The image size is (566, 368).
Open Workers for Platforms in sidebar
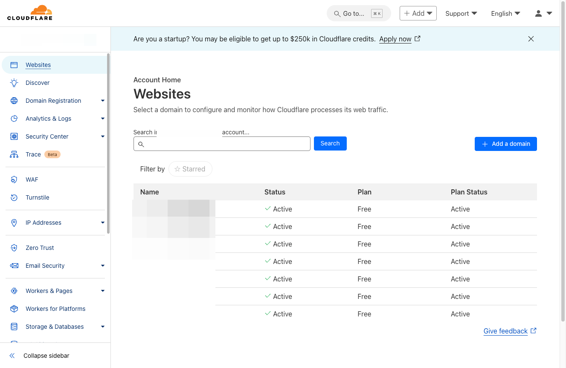click(55, 309)
